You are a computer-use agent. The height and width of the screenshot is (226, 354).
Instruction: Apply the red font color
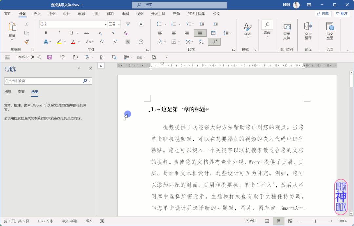coord(73,42)
